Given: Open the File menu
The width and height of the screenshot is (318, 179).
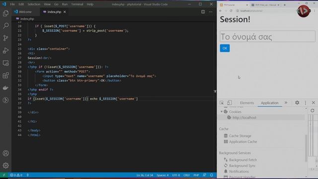Looking at the screenshot, I should pyautogui.click(x=12, y=4).
